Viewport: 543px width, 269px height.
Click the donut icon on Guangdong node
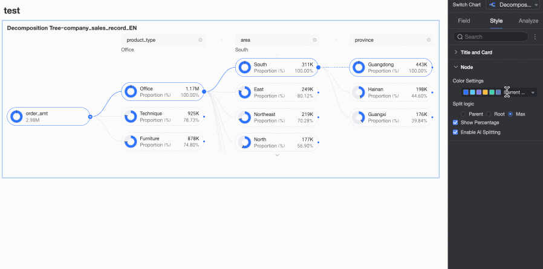pyautogui.click(x=359, y=67)
